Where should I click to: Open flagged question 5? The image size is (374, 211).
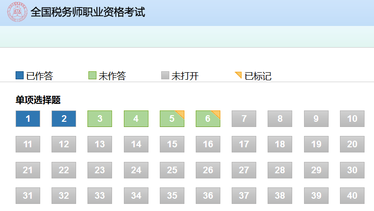[x=172, y=118]
